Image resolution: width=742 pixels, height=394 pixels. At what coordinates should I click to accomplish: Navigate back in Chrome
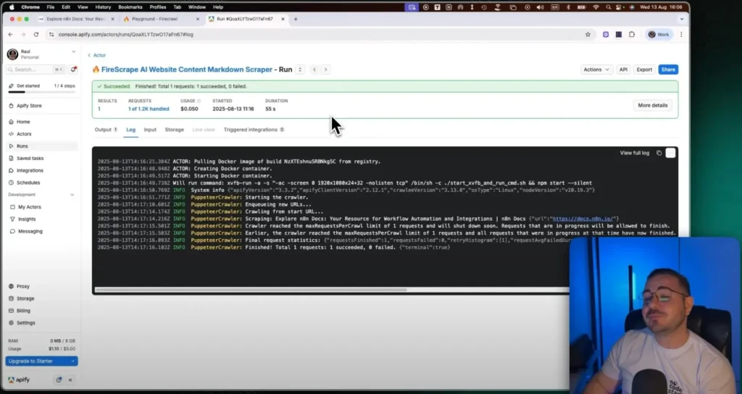coord(10,35)
